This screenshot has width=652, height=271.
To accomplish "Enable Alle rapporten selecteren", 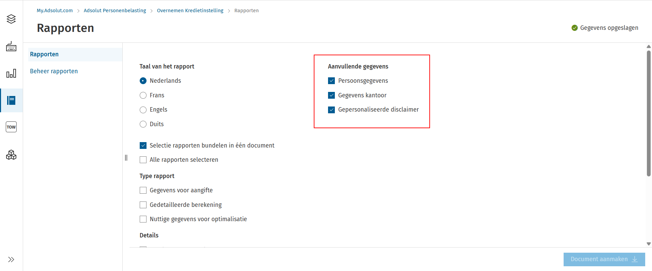I will click(x=143, y=160).
